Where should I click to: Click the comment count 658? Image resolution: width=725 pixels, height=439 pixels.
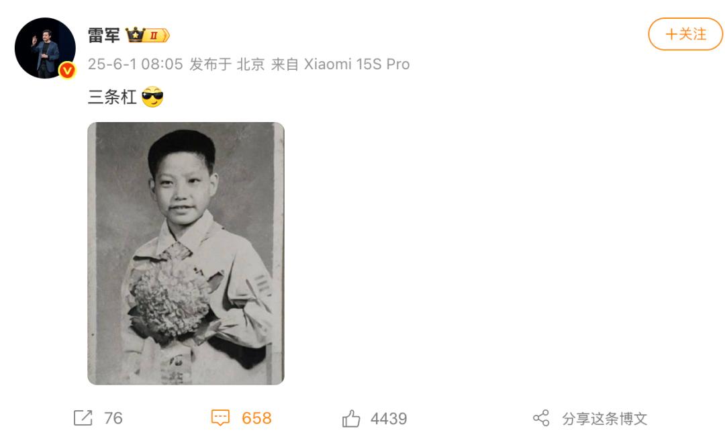click(x=256, y=418)
